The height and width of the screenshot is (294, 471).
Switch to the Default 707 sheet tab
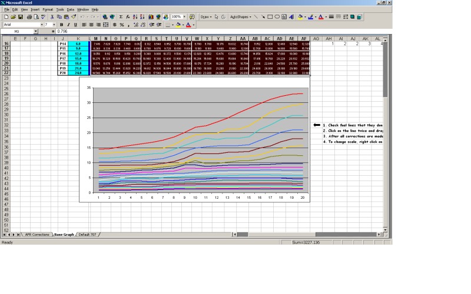point(87,235)
